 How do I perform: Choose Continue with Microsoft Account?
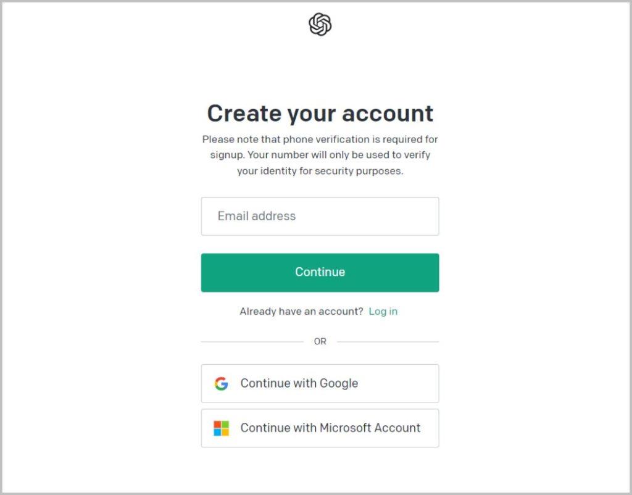coord(320,428)
